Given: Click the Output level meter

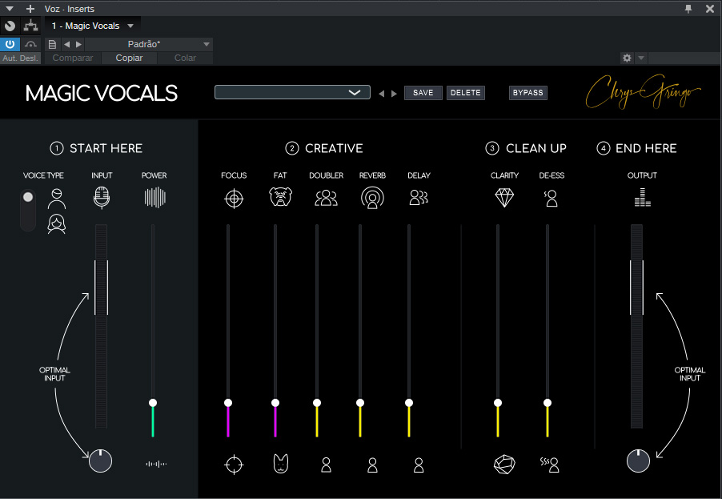Looking at the screenshot, I should pyautogui.click(x=637, y=327).
